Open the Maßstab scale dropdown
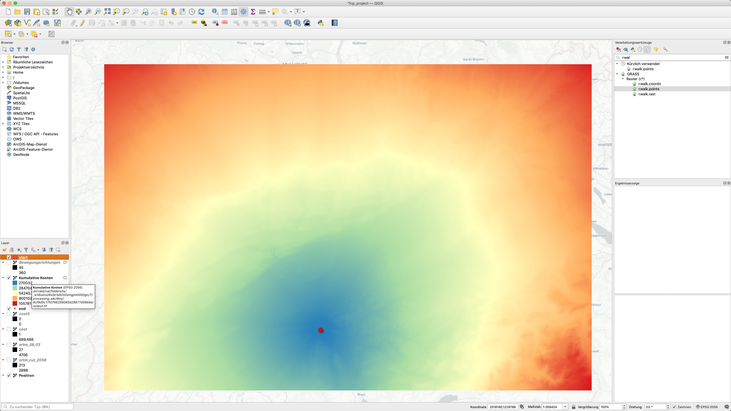731x411 pixels. click(565, 407)
